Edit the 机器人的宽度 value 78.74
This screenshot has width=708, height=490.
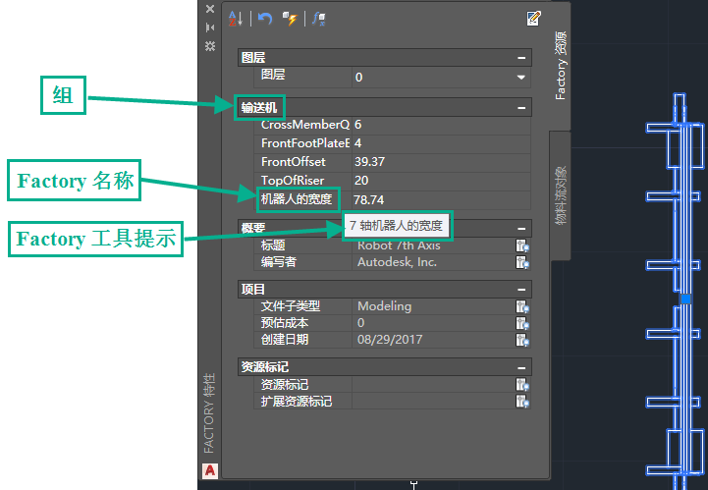click(441, 199)
